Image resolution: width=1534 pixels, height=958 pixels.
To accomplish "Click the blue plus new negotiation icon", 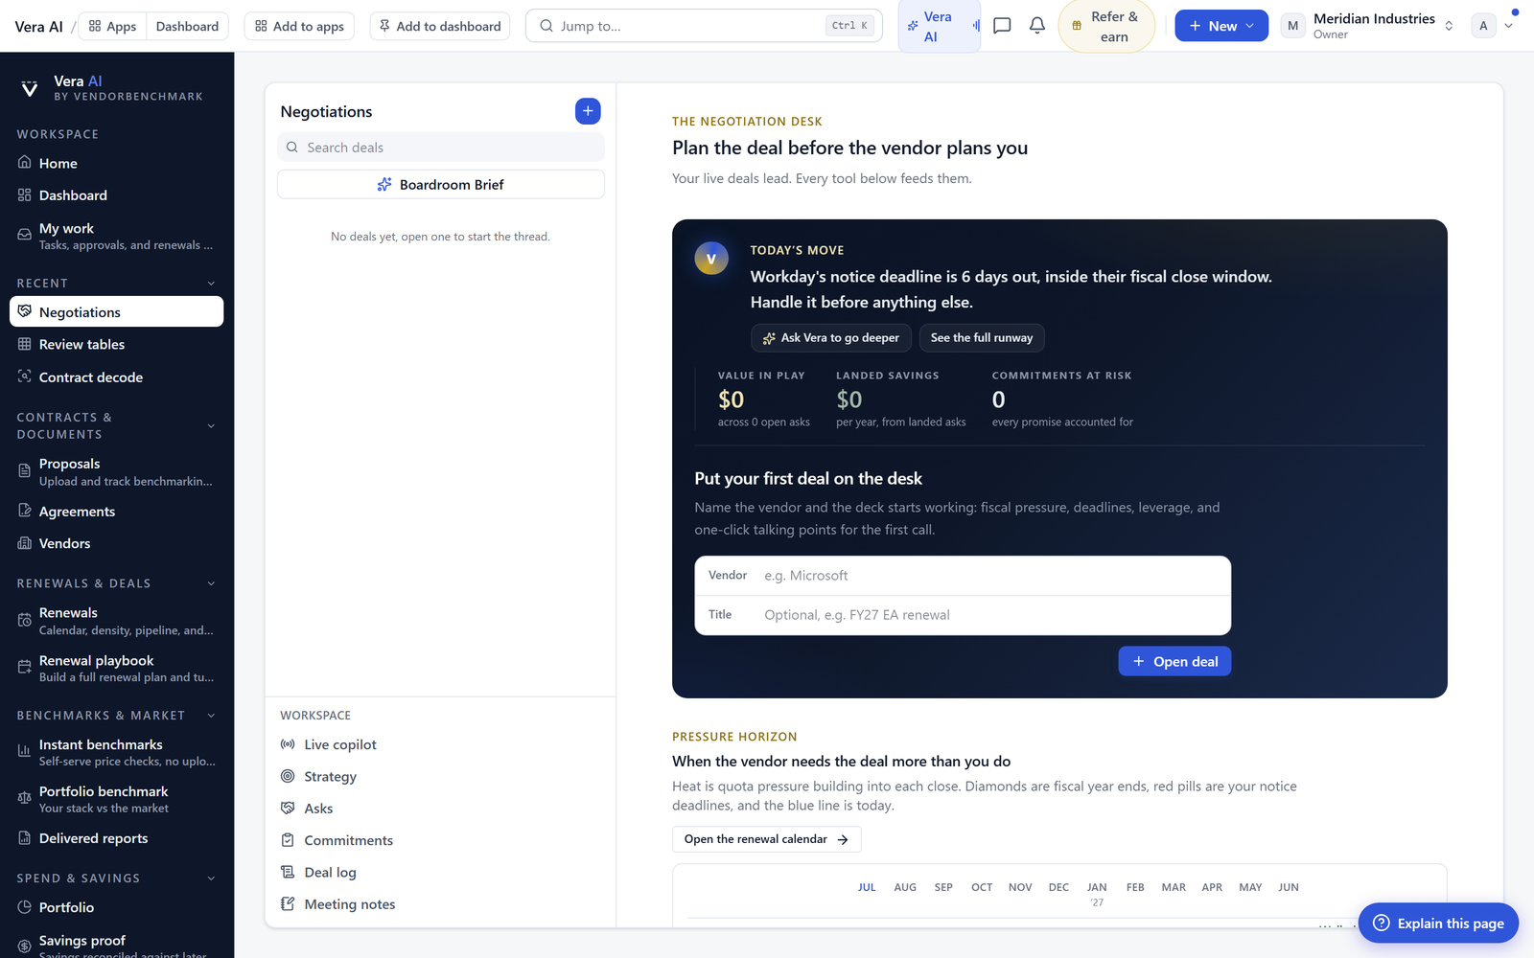I will tap(588, 111).
